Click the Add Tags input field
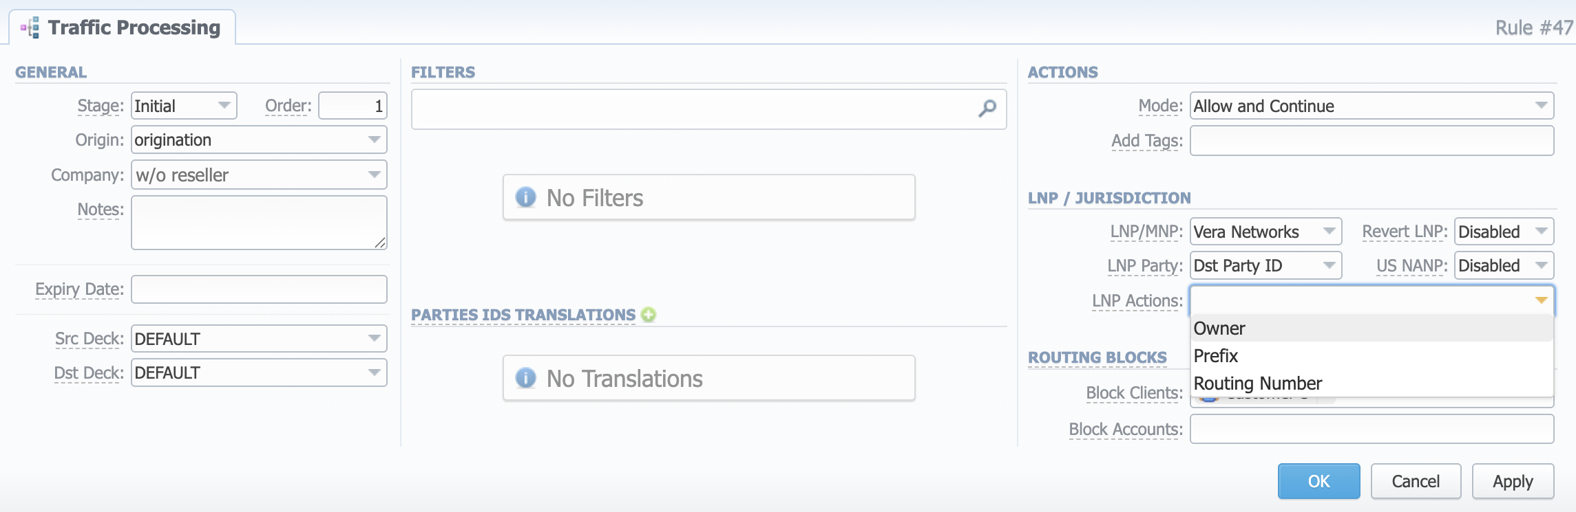This screenshot has width=1576, height=512. [1371, 141]
